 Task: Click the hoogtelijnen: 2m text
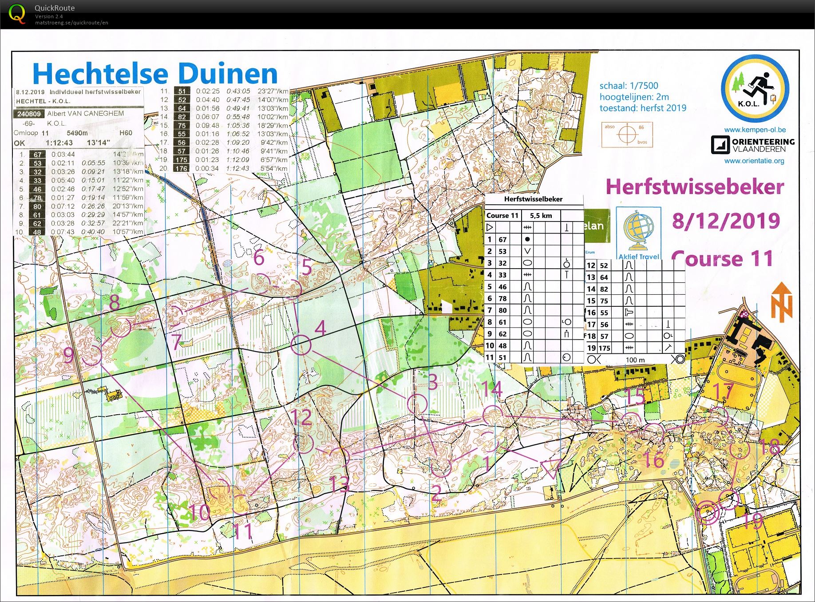(x=634, y=97)
